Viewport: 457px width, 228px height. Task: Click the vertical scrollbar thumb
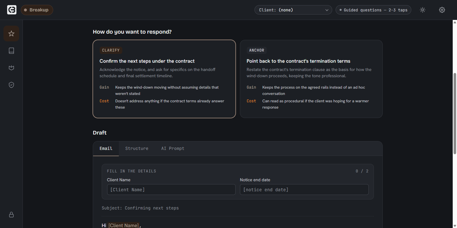(455, 113)
